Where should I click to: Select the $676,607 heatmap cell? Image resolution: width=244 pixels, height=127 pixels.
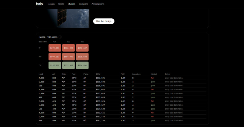tap(82, 48)
